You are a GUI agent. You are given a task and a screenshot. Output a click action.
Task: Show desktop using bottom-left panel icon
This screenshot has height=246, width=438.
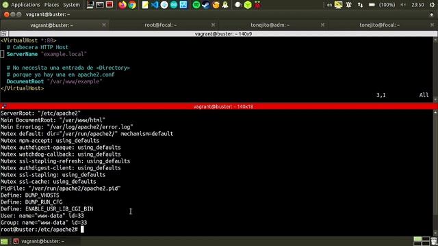(x=4, y=241)
